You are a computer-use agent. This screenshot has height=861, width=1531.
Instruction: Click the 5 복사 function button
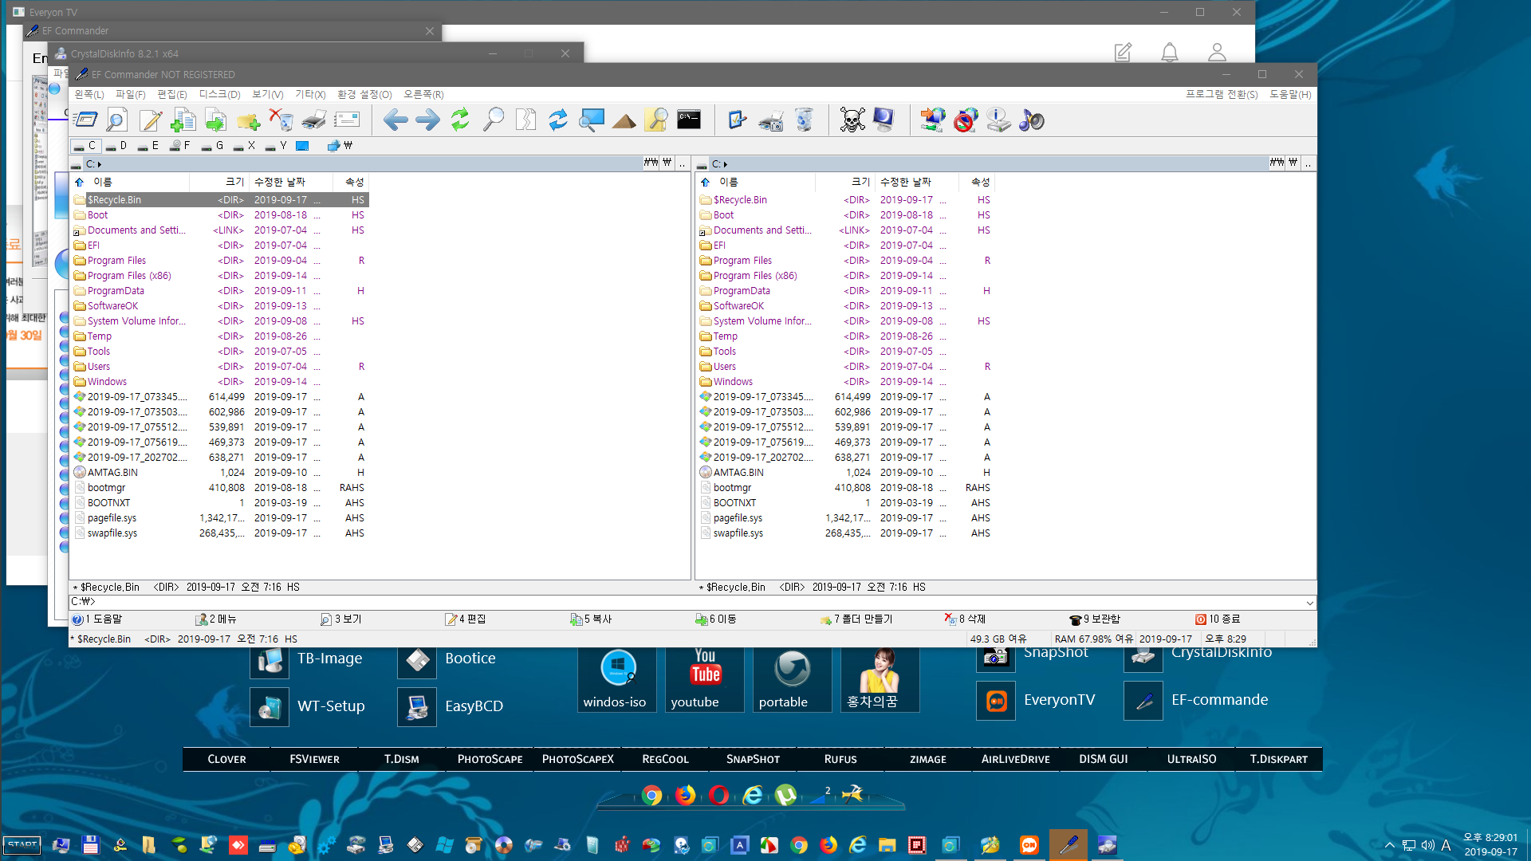(x=592, y=619)
